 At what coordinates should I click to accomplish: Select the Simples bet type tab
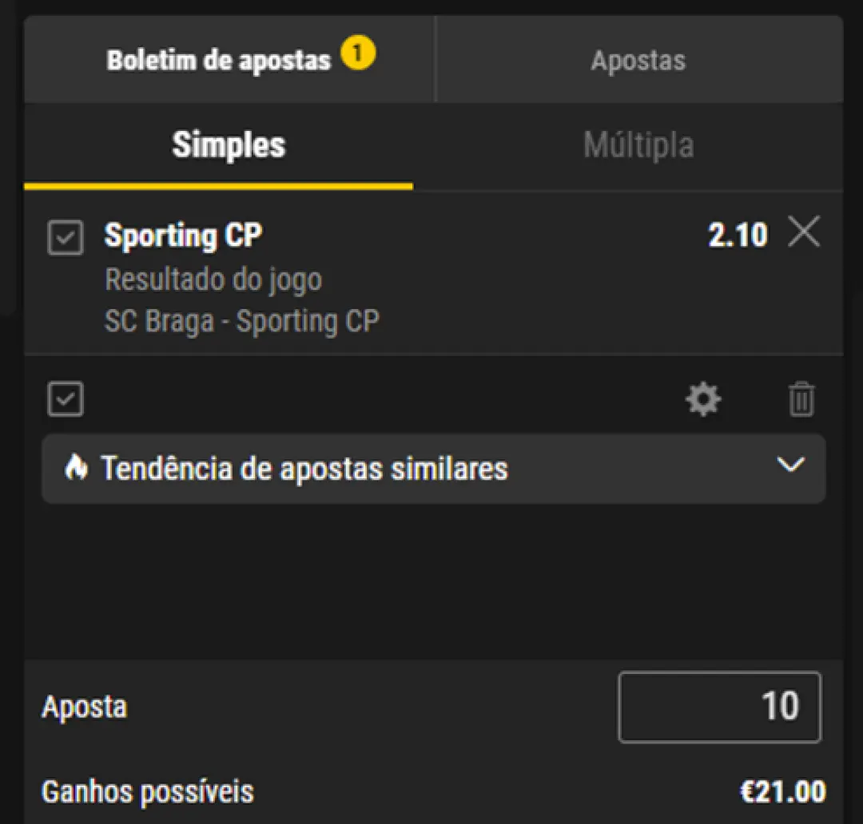click(229, 145)
